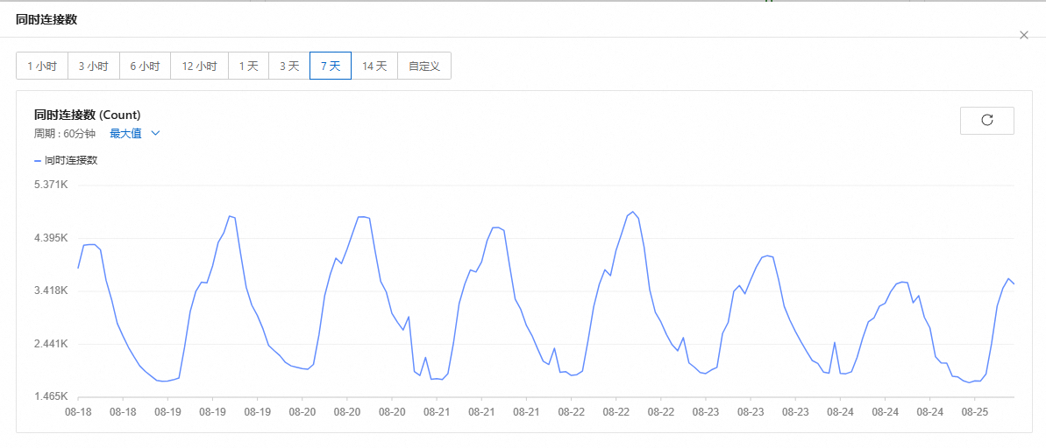Viewport: 1046px width, 448px height.
Task: Toggle the 同时连接数 legend series
Action: [66, 160]
